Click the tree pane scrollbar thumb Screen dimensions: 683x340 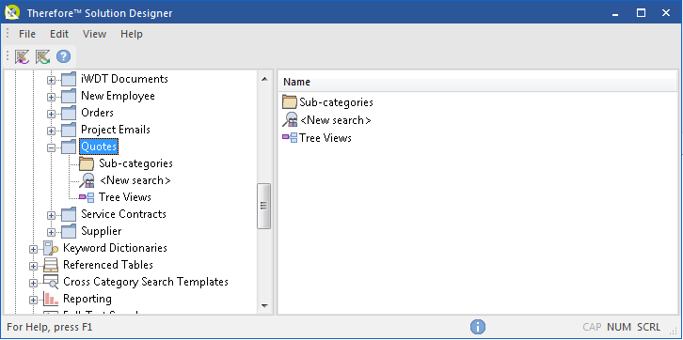click(x=264, y=206)
